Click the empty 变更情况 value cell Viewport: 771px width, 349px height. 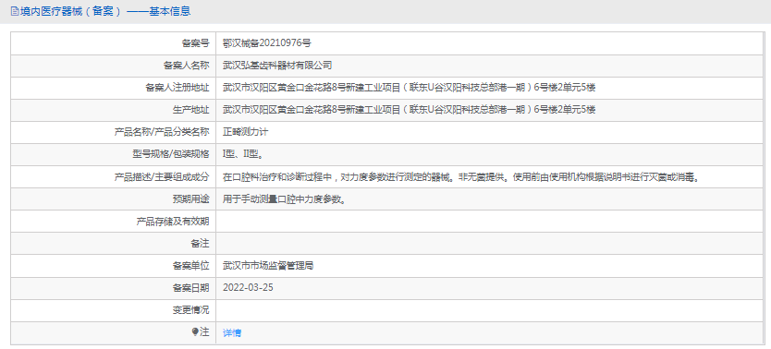pos(490,310)
